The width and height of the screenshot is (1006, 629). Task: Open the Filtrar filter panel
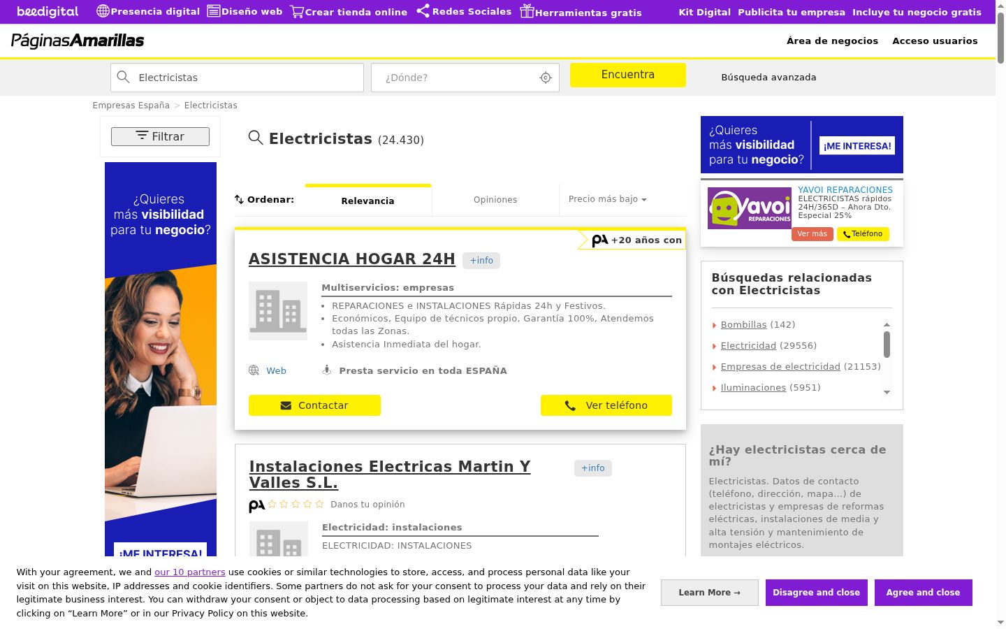pos(160,136)
